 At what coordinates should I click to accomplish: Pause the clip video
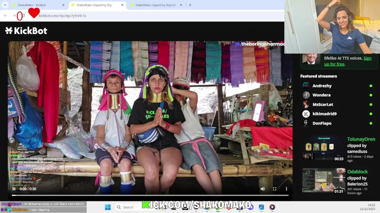tap(14, 189)
